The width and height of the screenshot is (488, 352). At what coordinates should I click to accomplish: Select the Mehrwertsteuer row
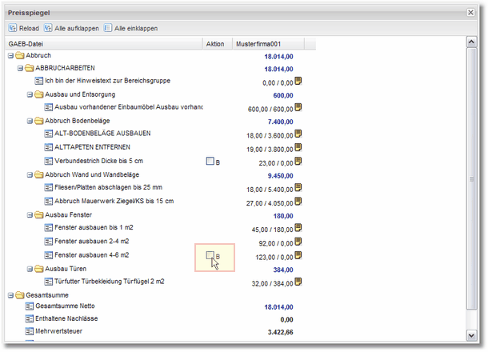[58, 330]
